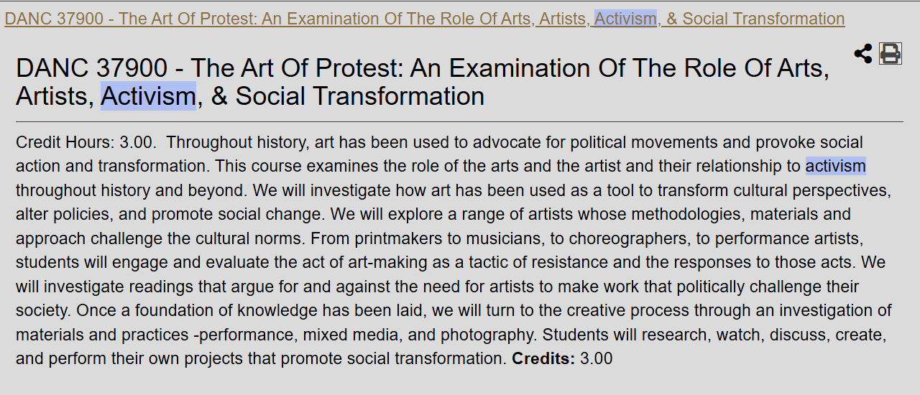The height and width of the screenshot is (395, 920).
Task: Click highlighted "Activism" in the top link
Action: [625, 19]
